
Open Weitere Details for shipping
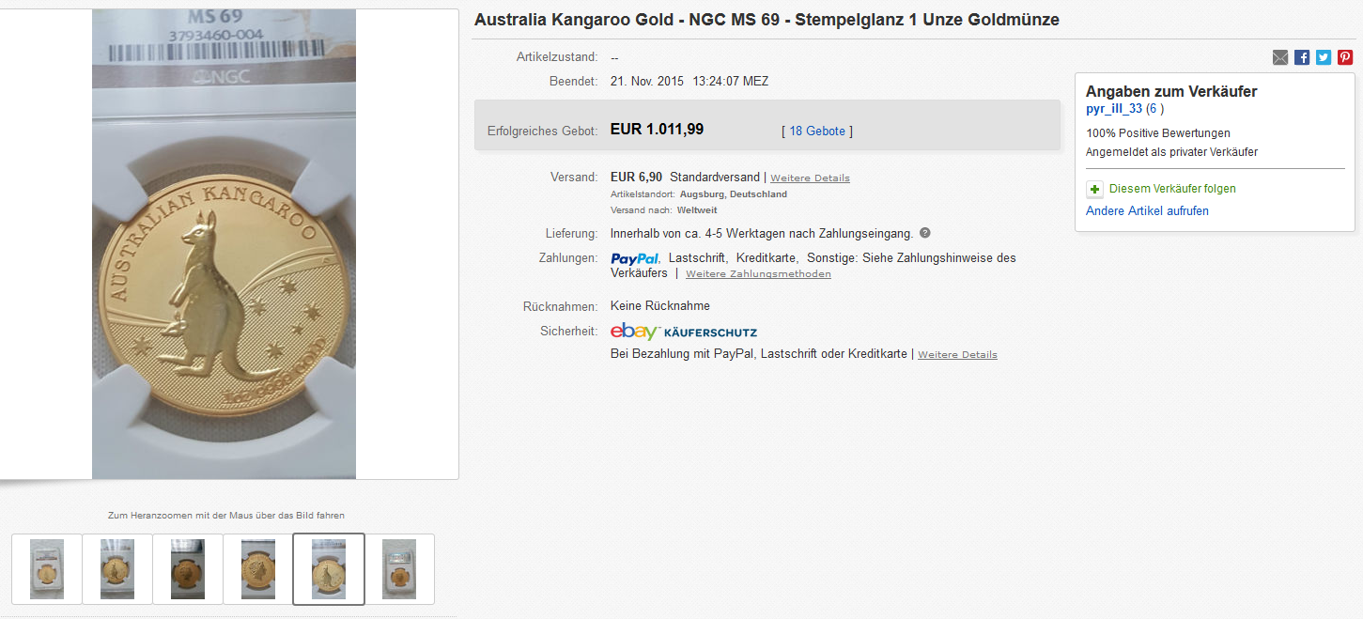coord(810,178)
